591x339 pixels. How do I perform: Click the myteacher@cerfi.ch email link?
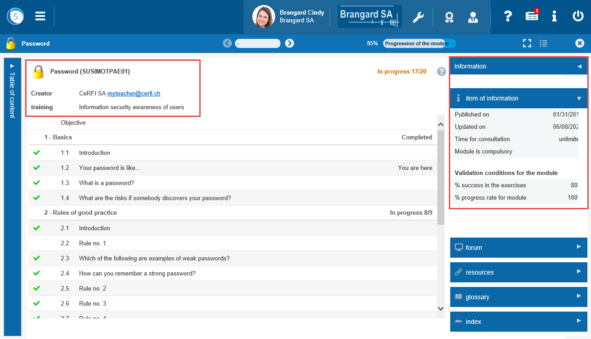[x=134, y=94]
